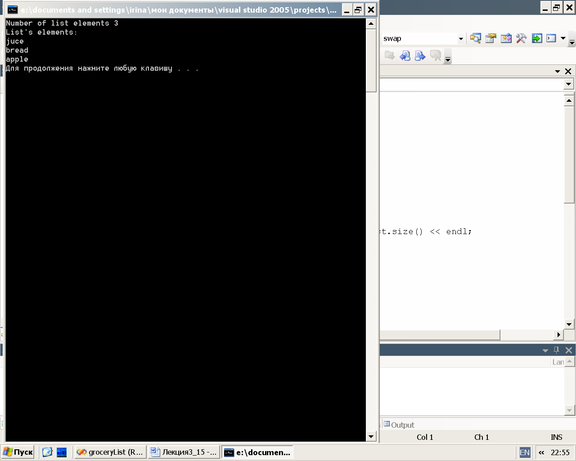Open the Solution Explorer icon in toolbar
This screenshot has width=576, height=461.
click(x=476, y=39)
